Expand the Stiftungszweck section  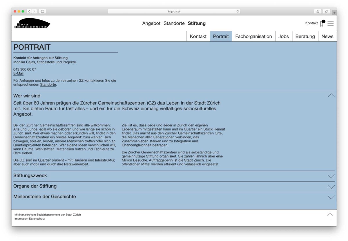(x=331, y=176)
